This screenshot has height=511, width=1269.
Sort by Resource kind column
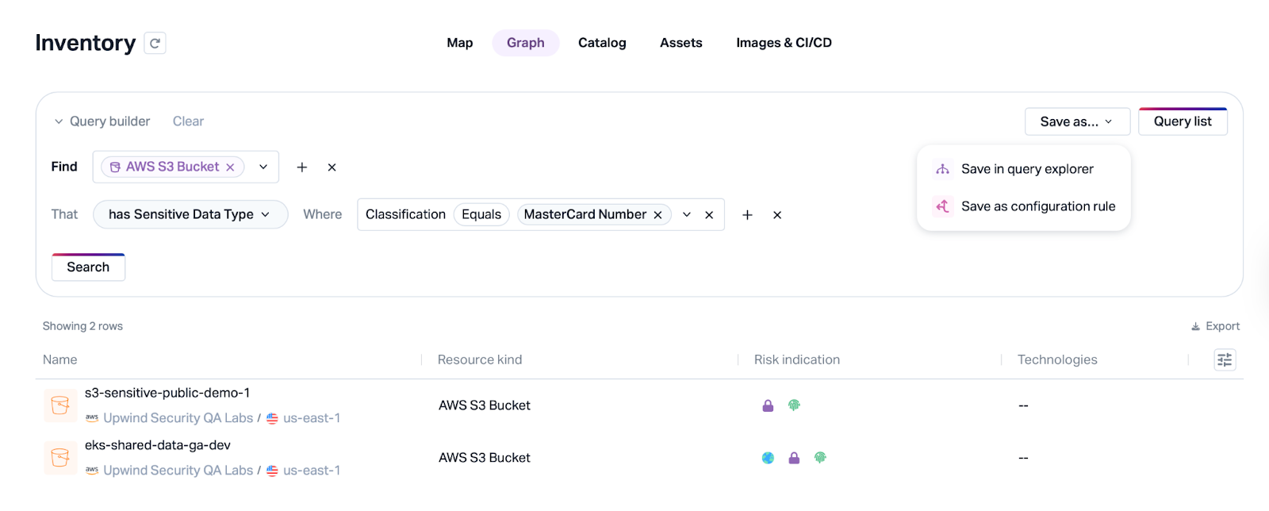480,359
